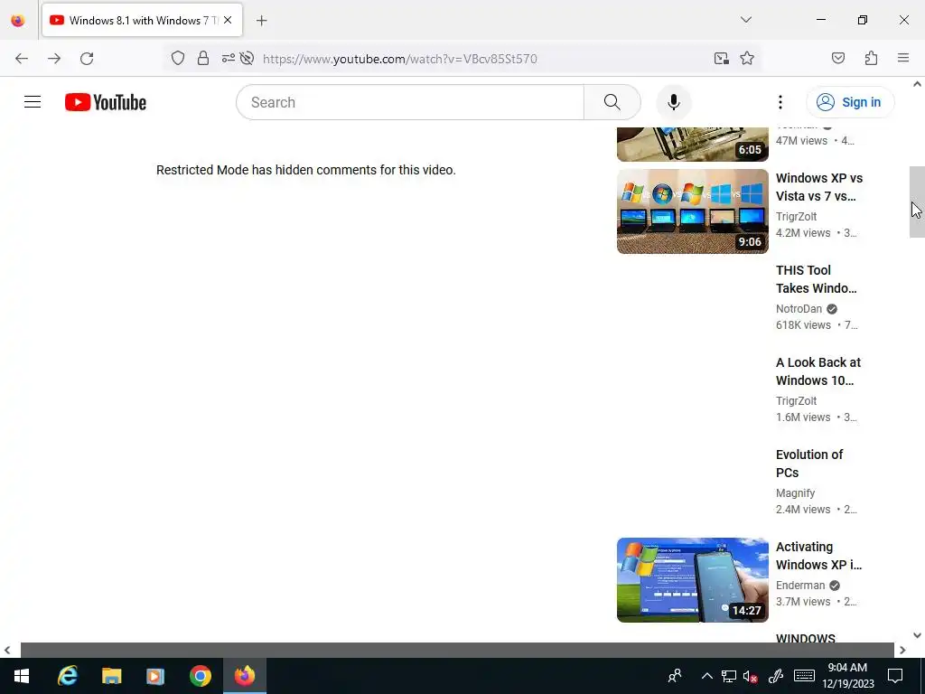Image resolution: width=925 pixels, height=694 pixels.
Task: Click NotroDan channel name
Action: (x=799, y=309)
